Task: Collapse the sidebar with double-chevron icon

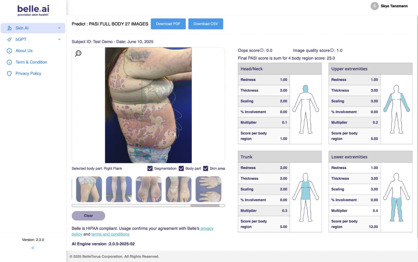Action: pyautogui.click(x=33, y=248)
